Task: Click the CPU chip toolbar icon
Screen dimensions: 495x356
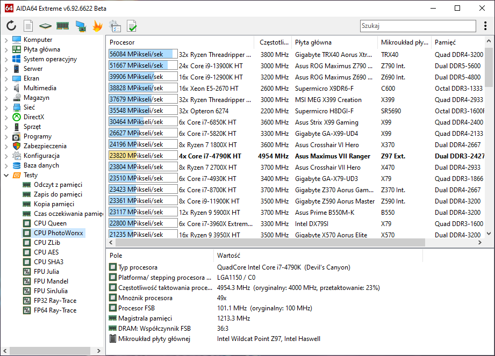Action: 46,26
